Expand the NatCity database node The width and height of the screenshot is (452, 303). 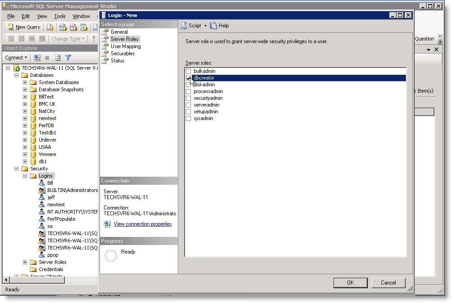click(25, 111)
